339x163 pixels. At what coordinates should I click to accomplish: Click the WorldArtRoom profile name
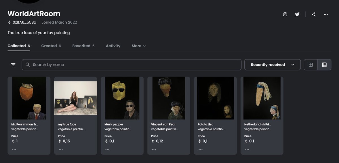pyautogui.click(x=34, y=14)
